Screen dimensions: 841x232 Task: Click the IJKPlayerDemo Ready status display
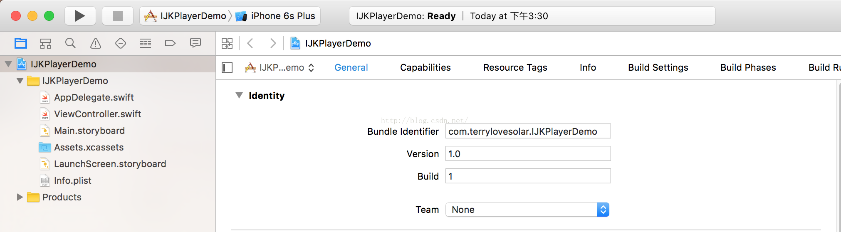[x=532, y=16]
